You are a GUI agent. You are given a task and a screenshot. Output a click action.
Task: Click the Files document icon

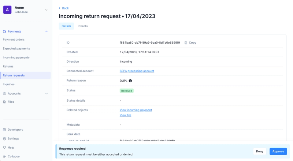click(x=4, y=102)
